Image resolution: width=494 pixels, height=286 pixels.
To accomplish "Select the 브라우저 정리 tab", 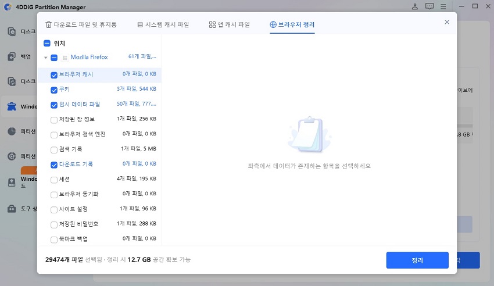I will click(292, 24).
